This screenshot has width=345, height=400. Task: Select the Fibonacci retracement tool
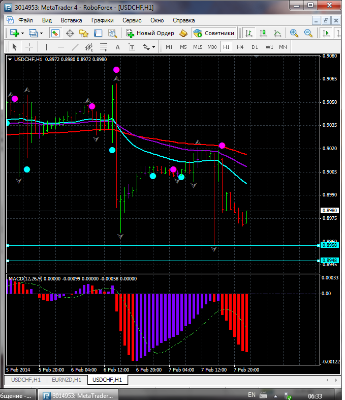click(104, 47)
